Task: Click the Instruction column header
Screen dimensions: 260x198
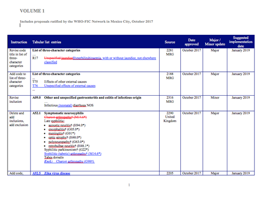Action: point(19,42)
